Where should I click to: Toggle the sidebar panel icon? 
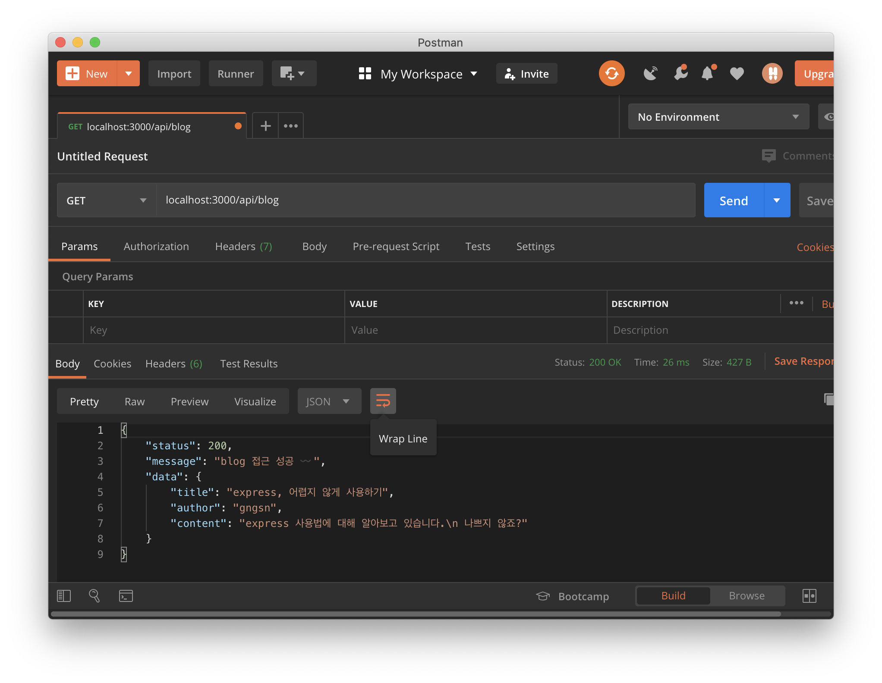click(x=64, y=596)
